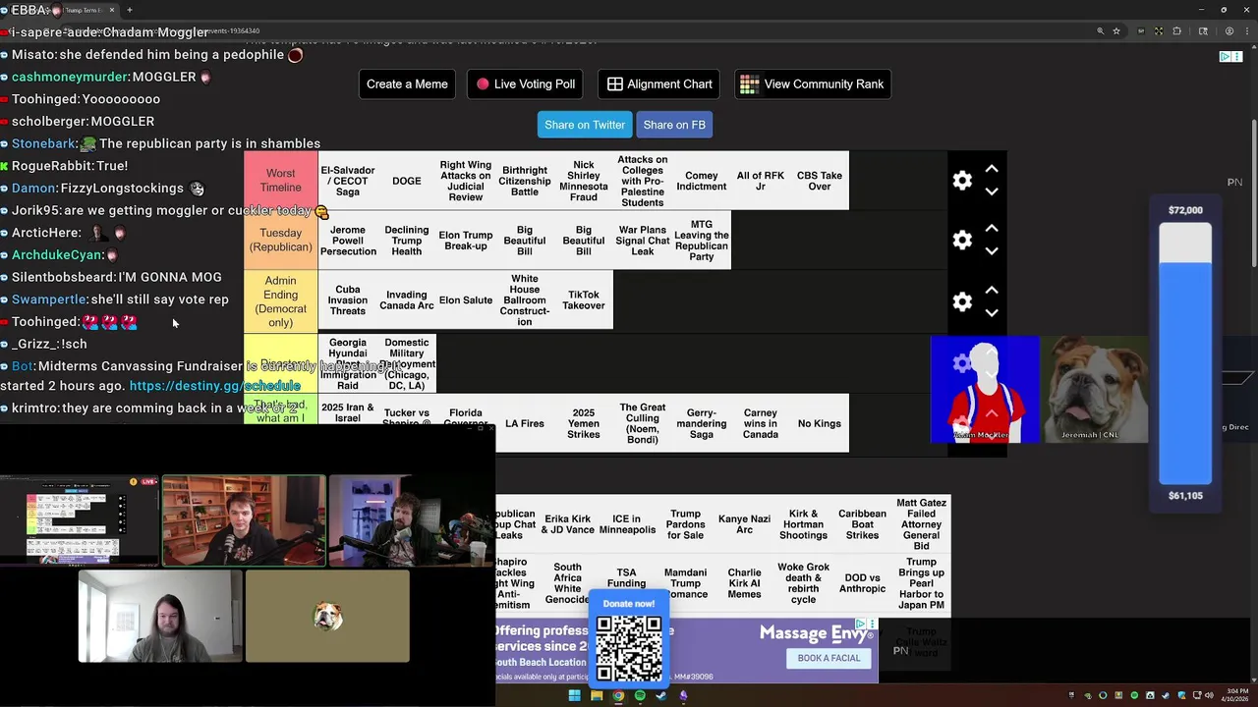The height and width of the screenshot is (707, 1258).
Task: Click View Community Rank
Action: [x=811, y=84]
